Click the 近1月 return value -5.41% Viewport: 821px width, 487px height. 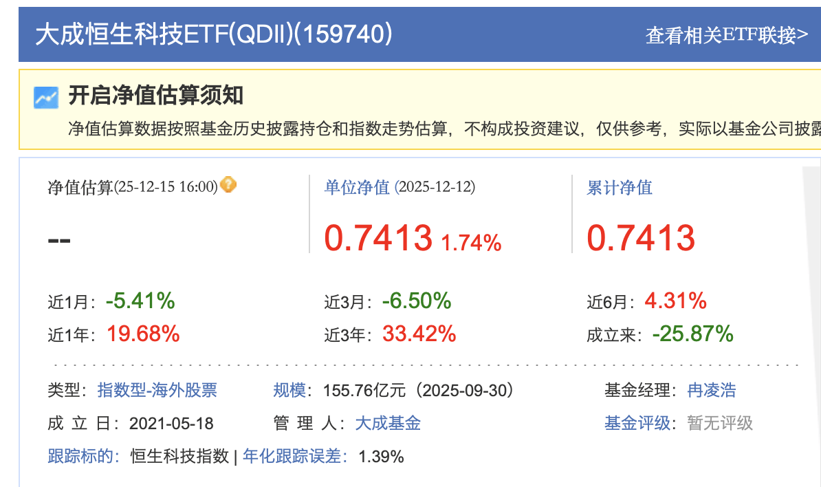140,301
